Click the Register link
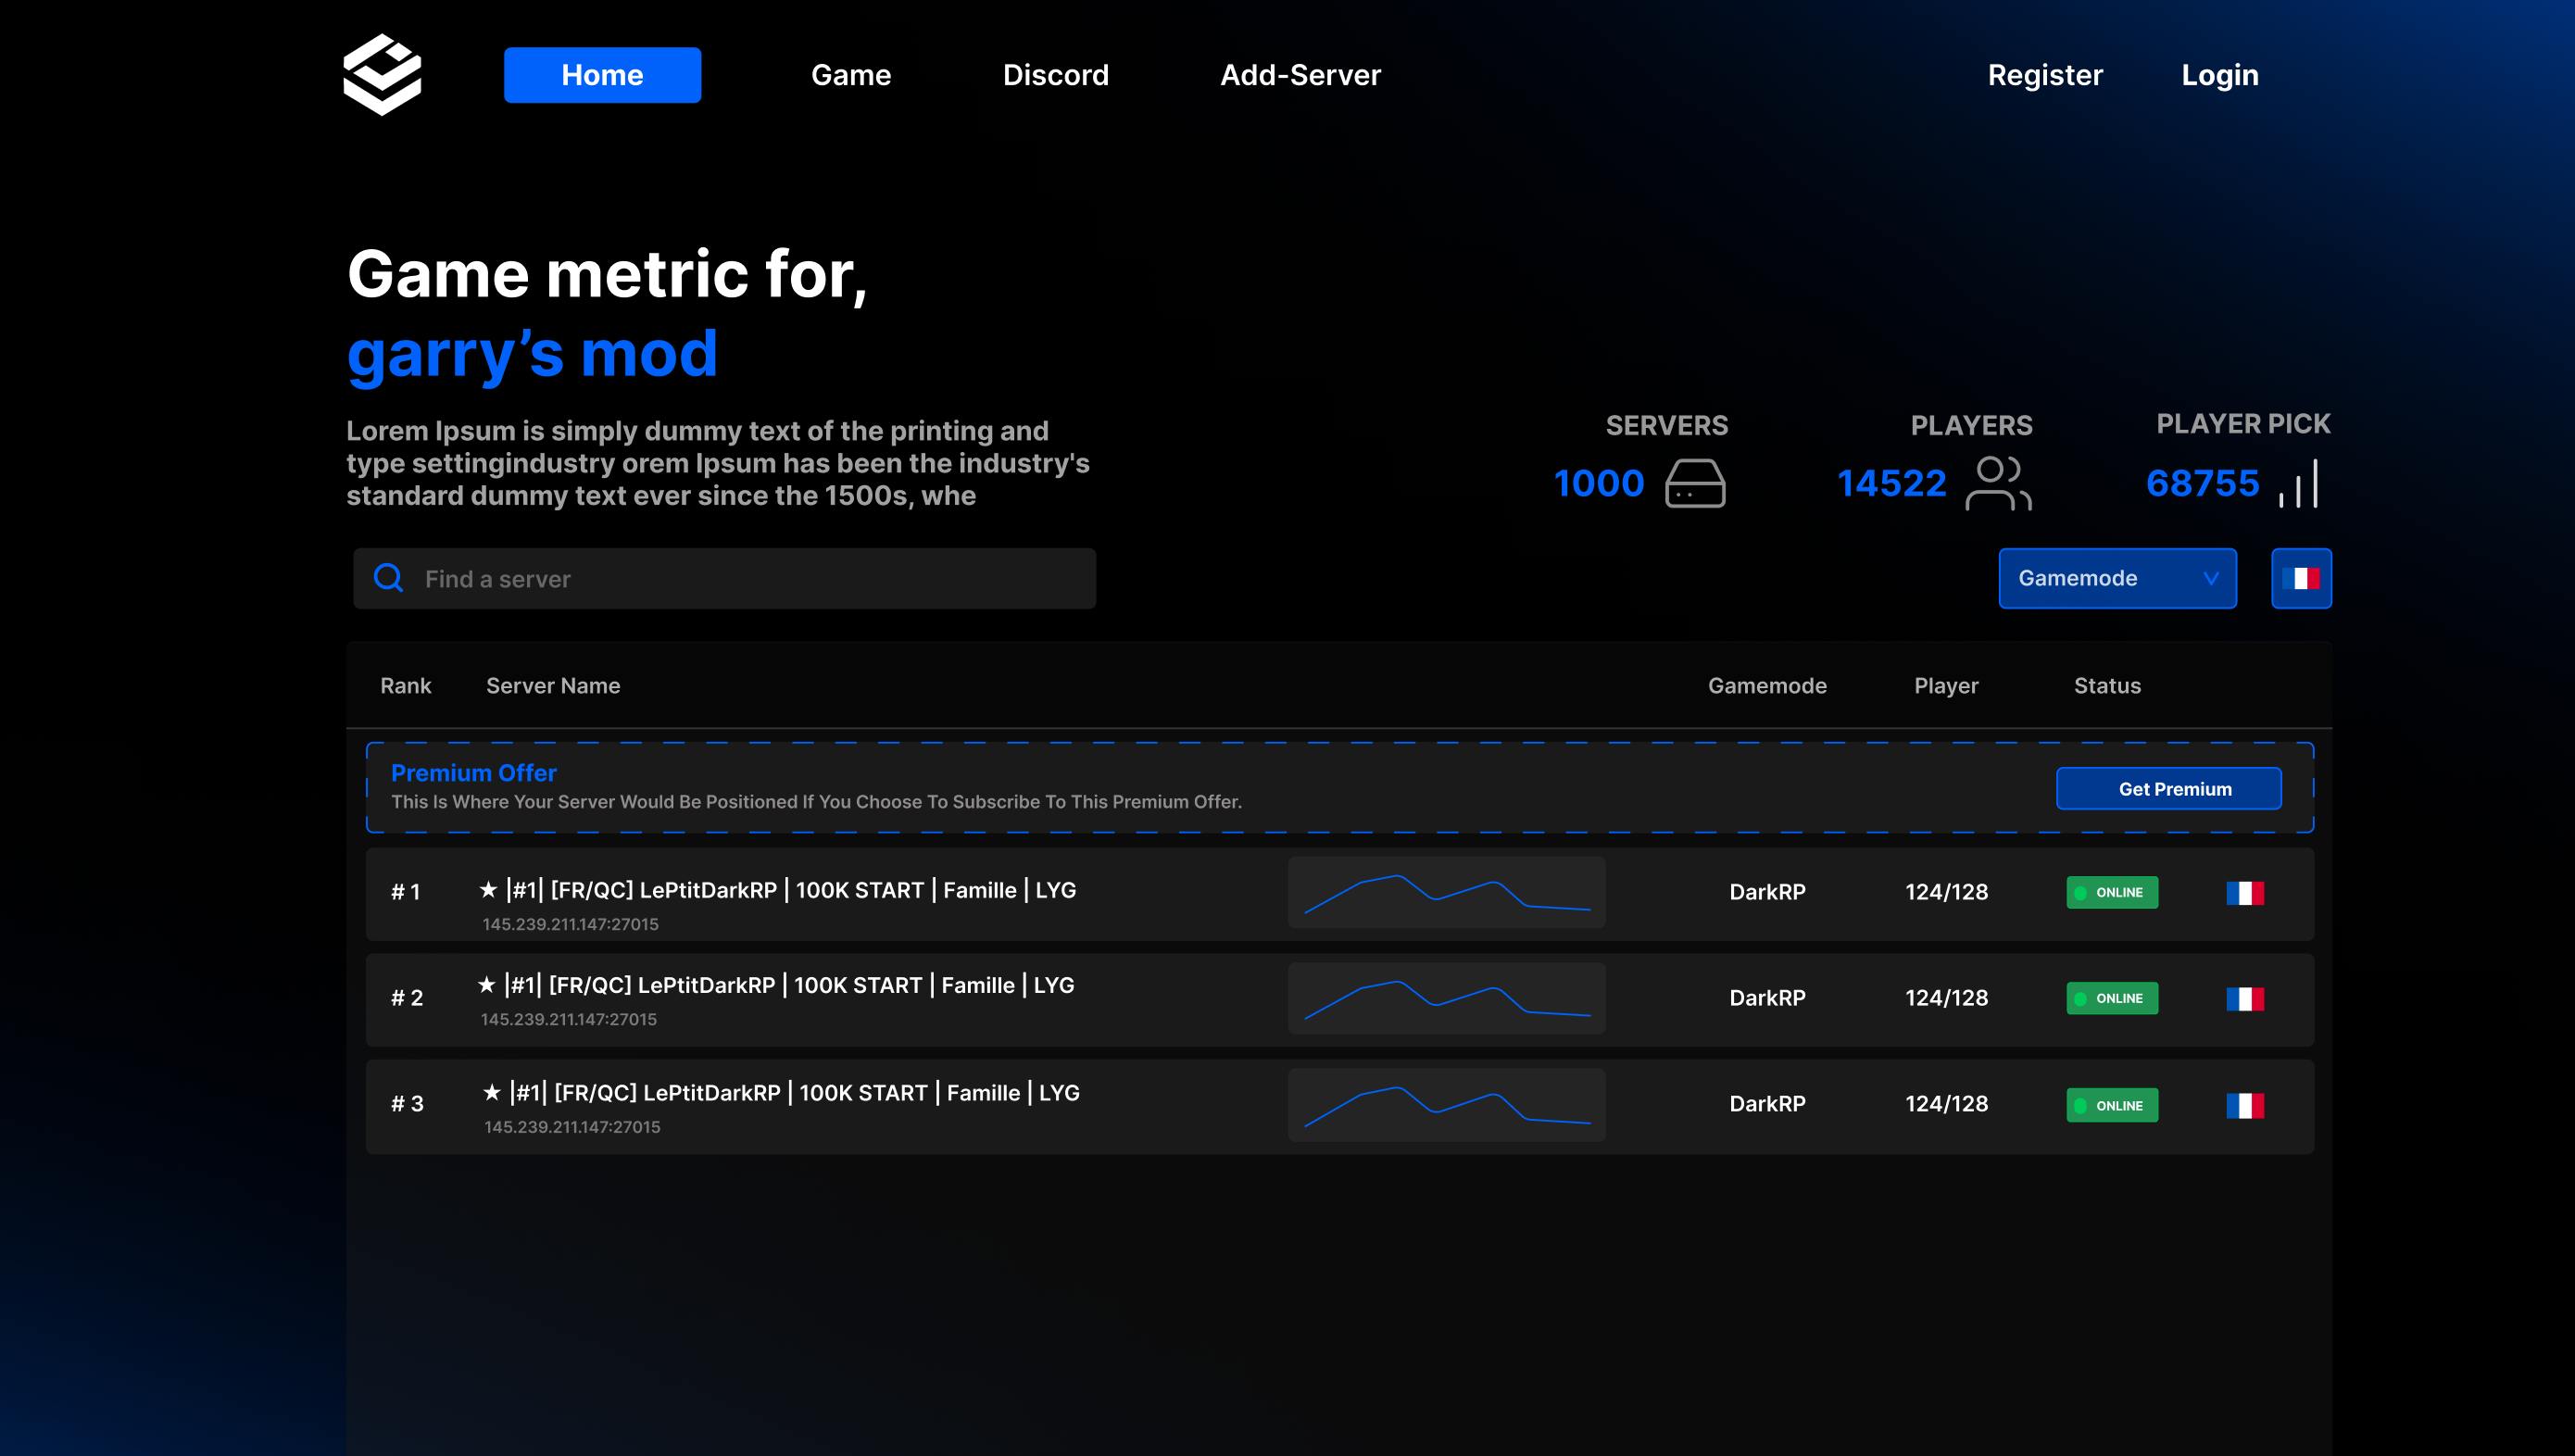This screenshot has height=1456, width=2575. tap(2045, 75)
